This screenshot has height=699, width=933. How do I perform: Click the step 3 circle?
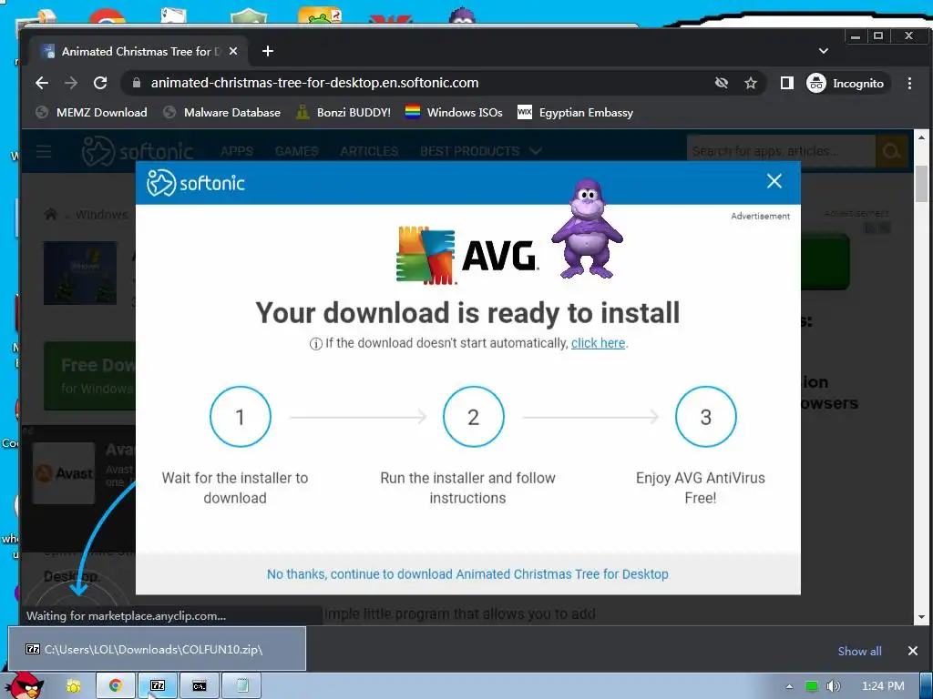[x=706, y=417]
